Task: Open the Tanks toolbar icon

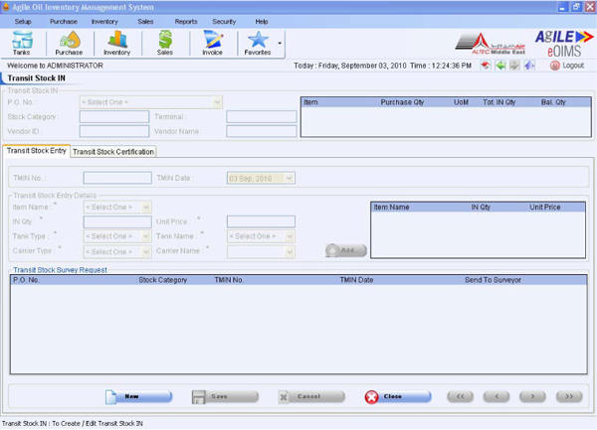Action: click(x=22, y=43)
